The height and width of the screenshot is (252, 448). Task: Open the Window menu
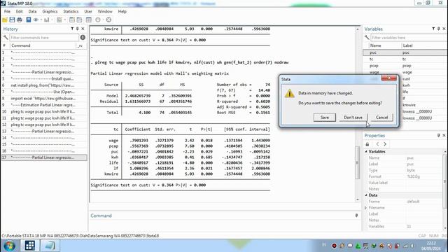coord(105,11)
